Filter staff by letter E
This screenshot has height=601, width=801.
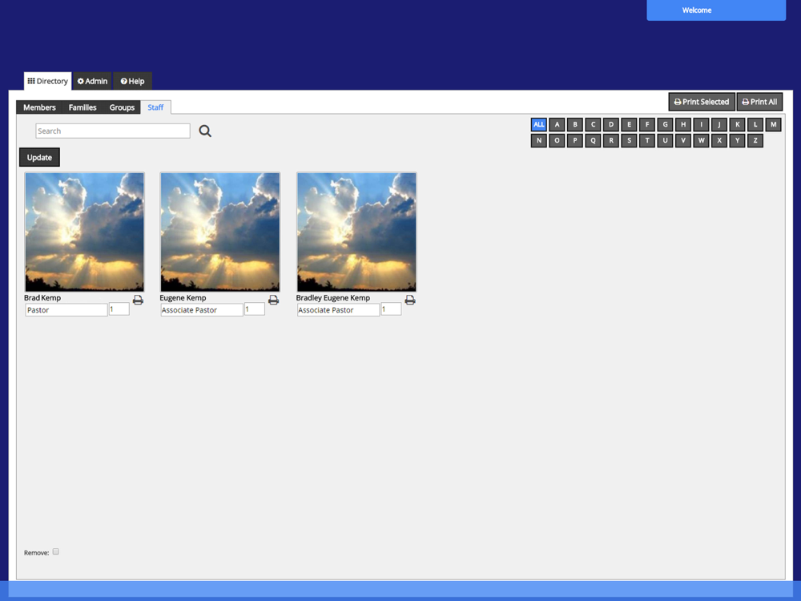pos(629,124)
